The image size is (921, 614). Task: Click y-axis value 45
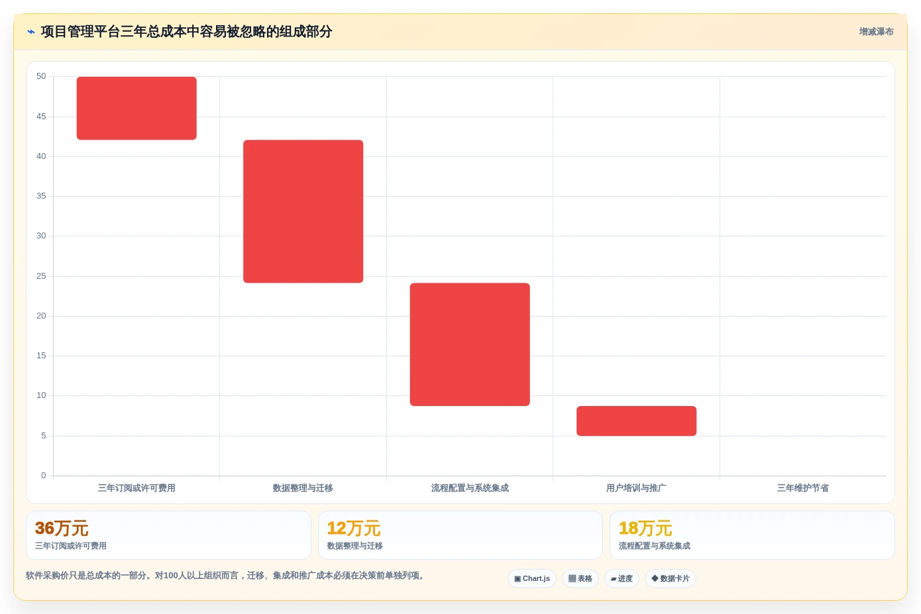pos(41,117)
